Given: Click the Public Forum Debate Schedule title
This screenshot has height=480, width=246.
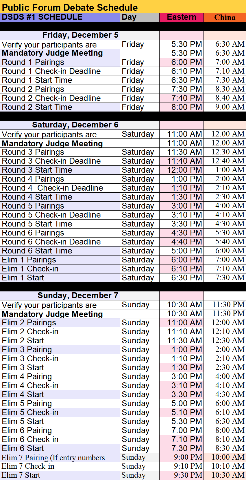Looking at the screenshot, I should pyautogui.click(x=70, y=7).
